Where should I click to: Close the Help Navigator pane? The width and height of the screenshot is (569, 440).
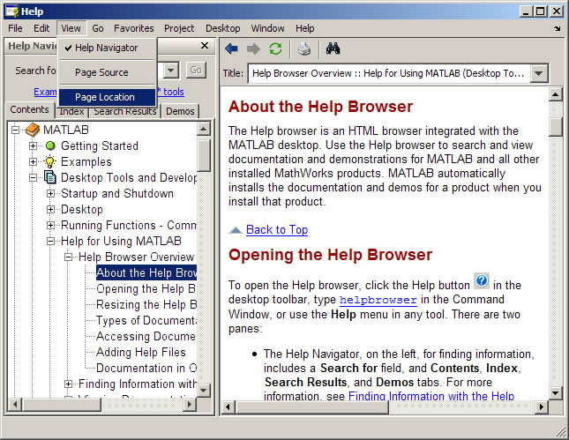(x=205, y=46)
